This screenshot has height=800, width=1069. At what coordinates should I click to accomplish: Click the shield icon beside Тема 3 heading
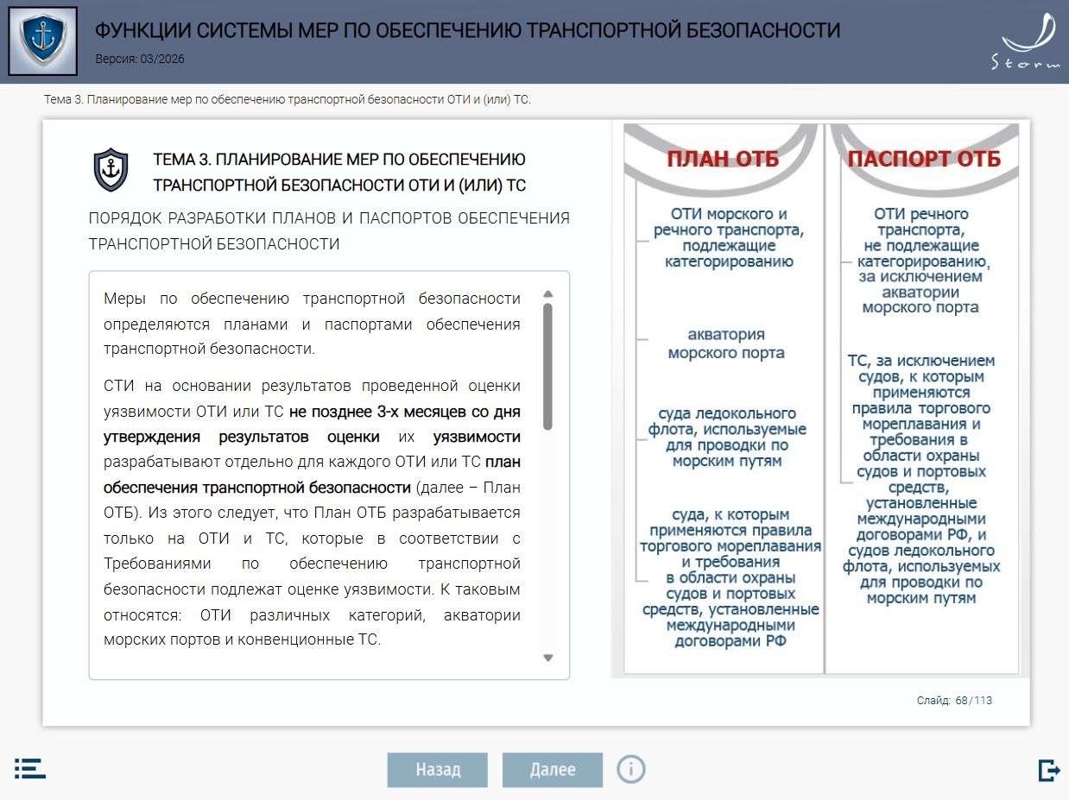(111, 170)
